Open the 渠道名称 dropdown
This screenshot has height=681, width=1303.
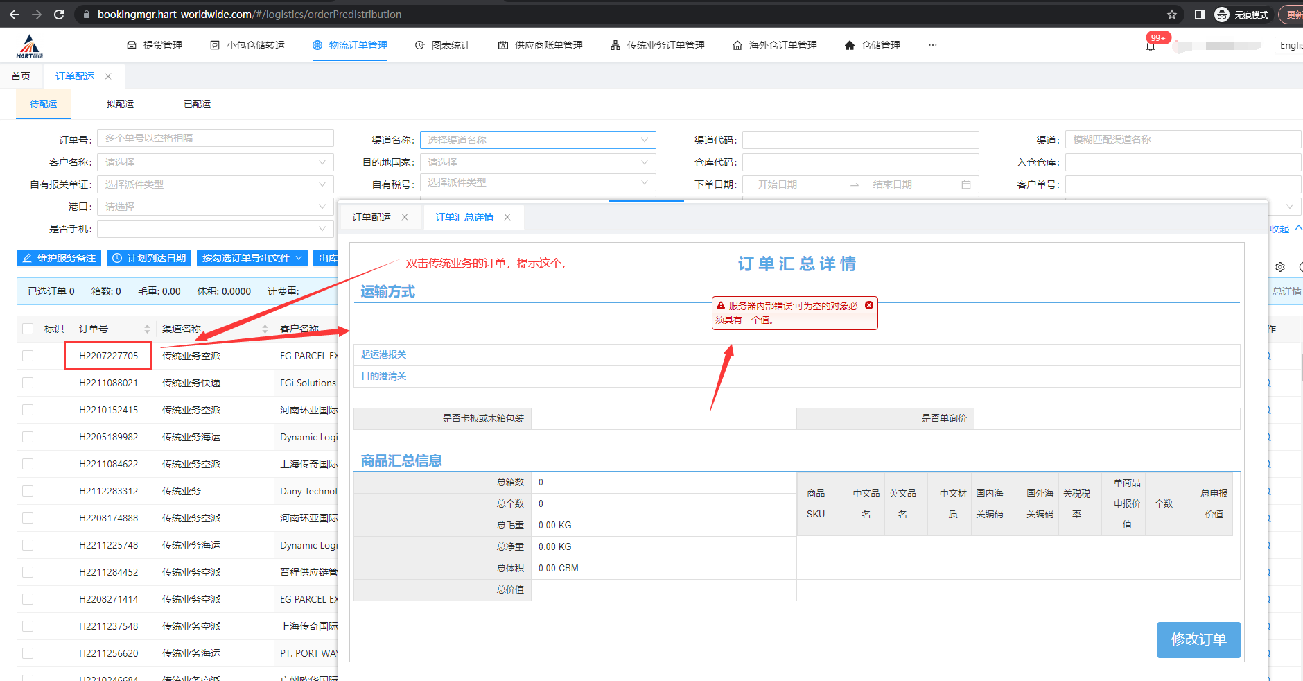click(x=537, y=140)
